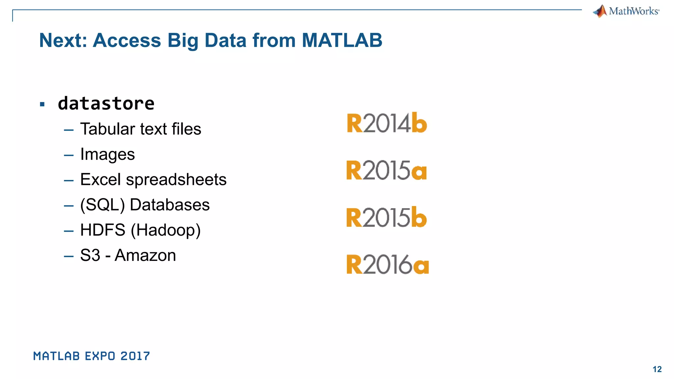Select the Tabular text files item
Viewport: 674px width, 379px height.
tap(141, 129)
